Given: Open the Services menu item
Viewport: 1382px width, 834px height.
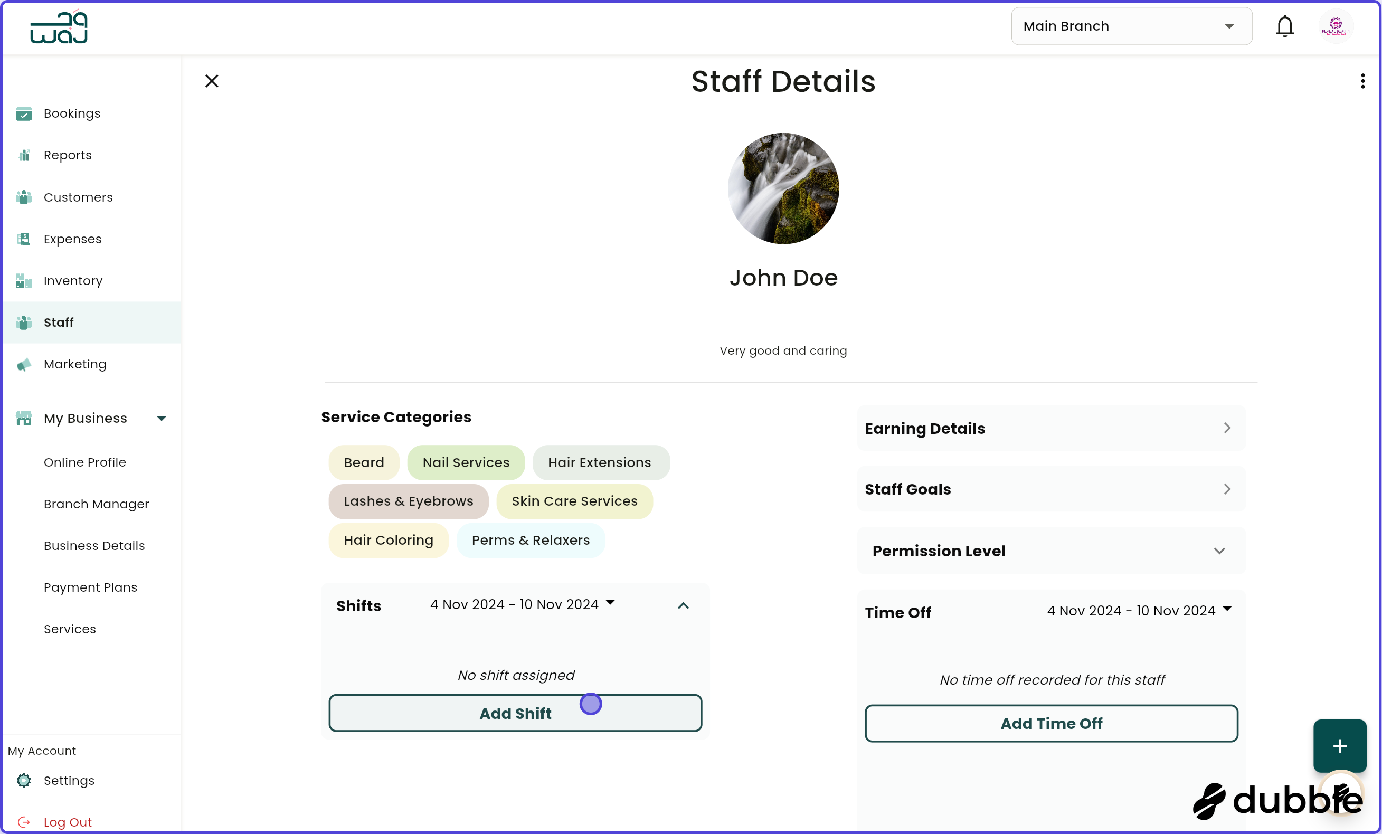Looking at the screenshot, I should pos(70,629).
